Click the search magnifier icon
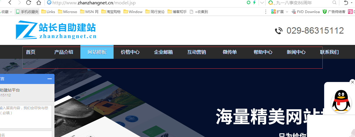 point(334,3)
